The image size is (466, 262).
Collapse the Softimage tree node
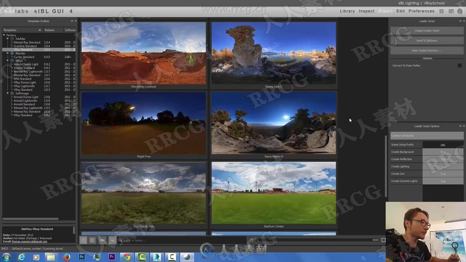(8, 93)
